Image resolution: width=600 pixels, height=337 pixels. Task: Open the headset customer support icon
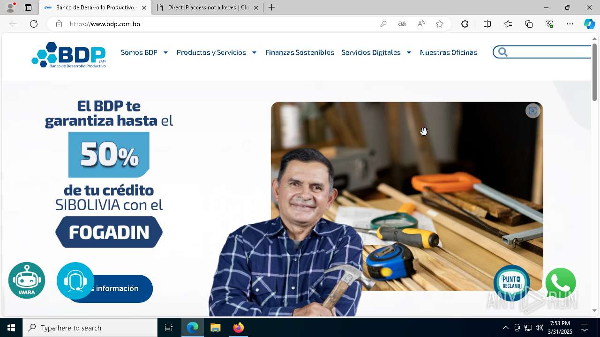[x=75, y=281]
